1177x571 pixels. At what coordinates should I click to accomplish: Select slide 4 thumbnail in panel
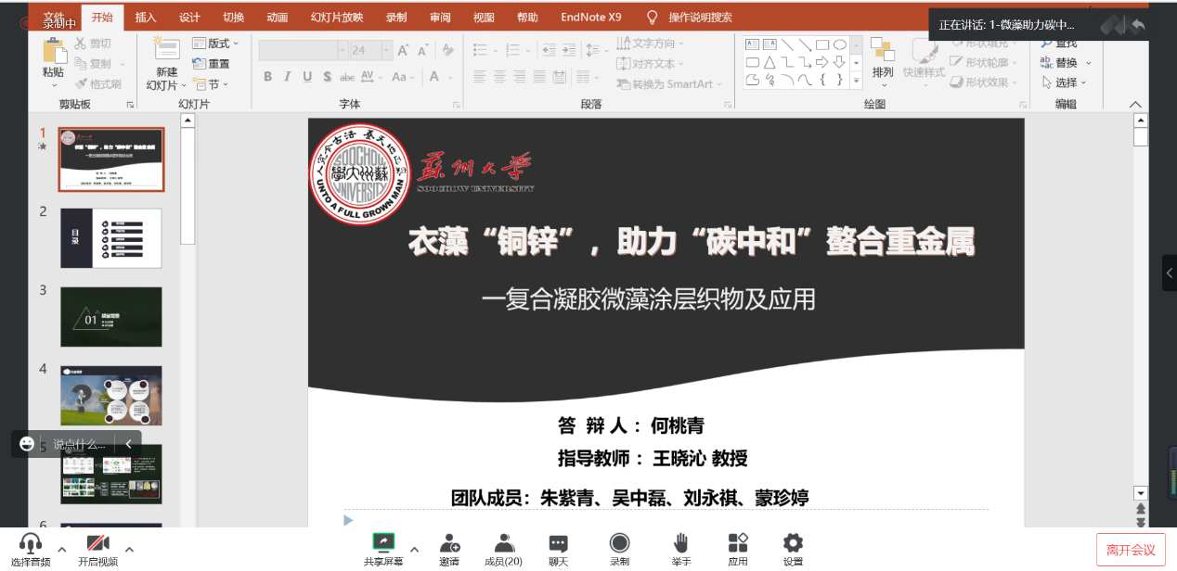[111, 395]
